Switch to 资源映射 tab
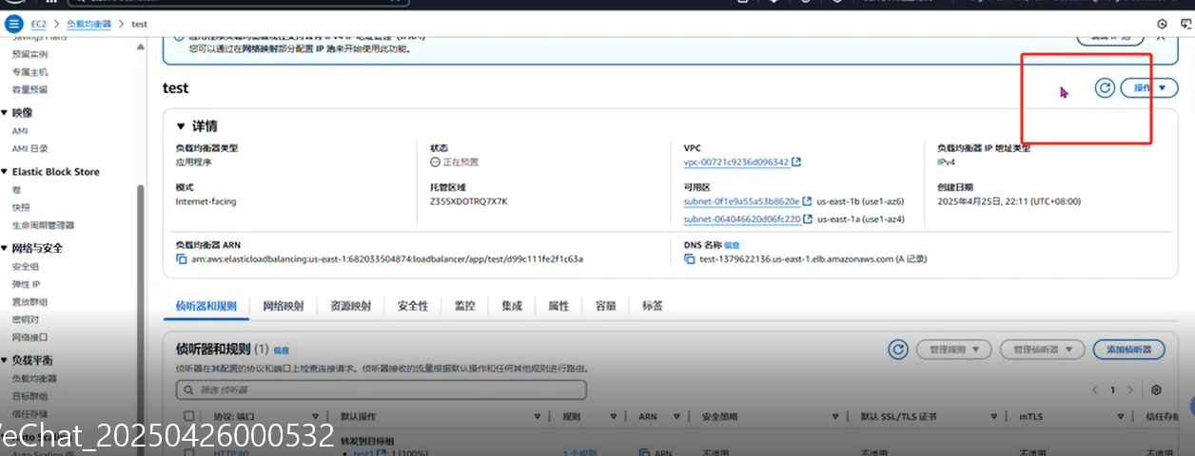 [x=350, y=306]
